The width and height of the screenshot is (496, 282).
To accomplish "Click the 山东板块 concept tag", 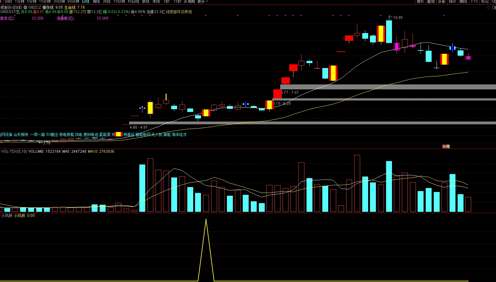I will pos(21,135).
